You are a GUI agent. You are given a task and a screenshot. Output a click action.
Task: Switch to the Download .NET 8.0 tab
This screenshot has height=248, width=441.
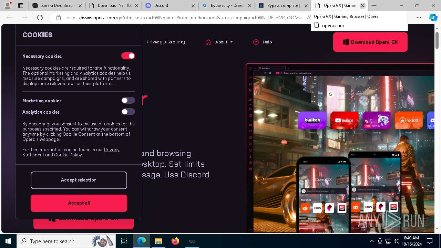[113, 6]
